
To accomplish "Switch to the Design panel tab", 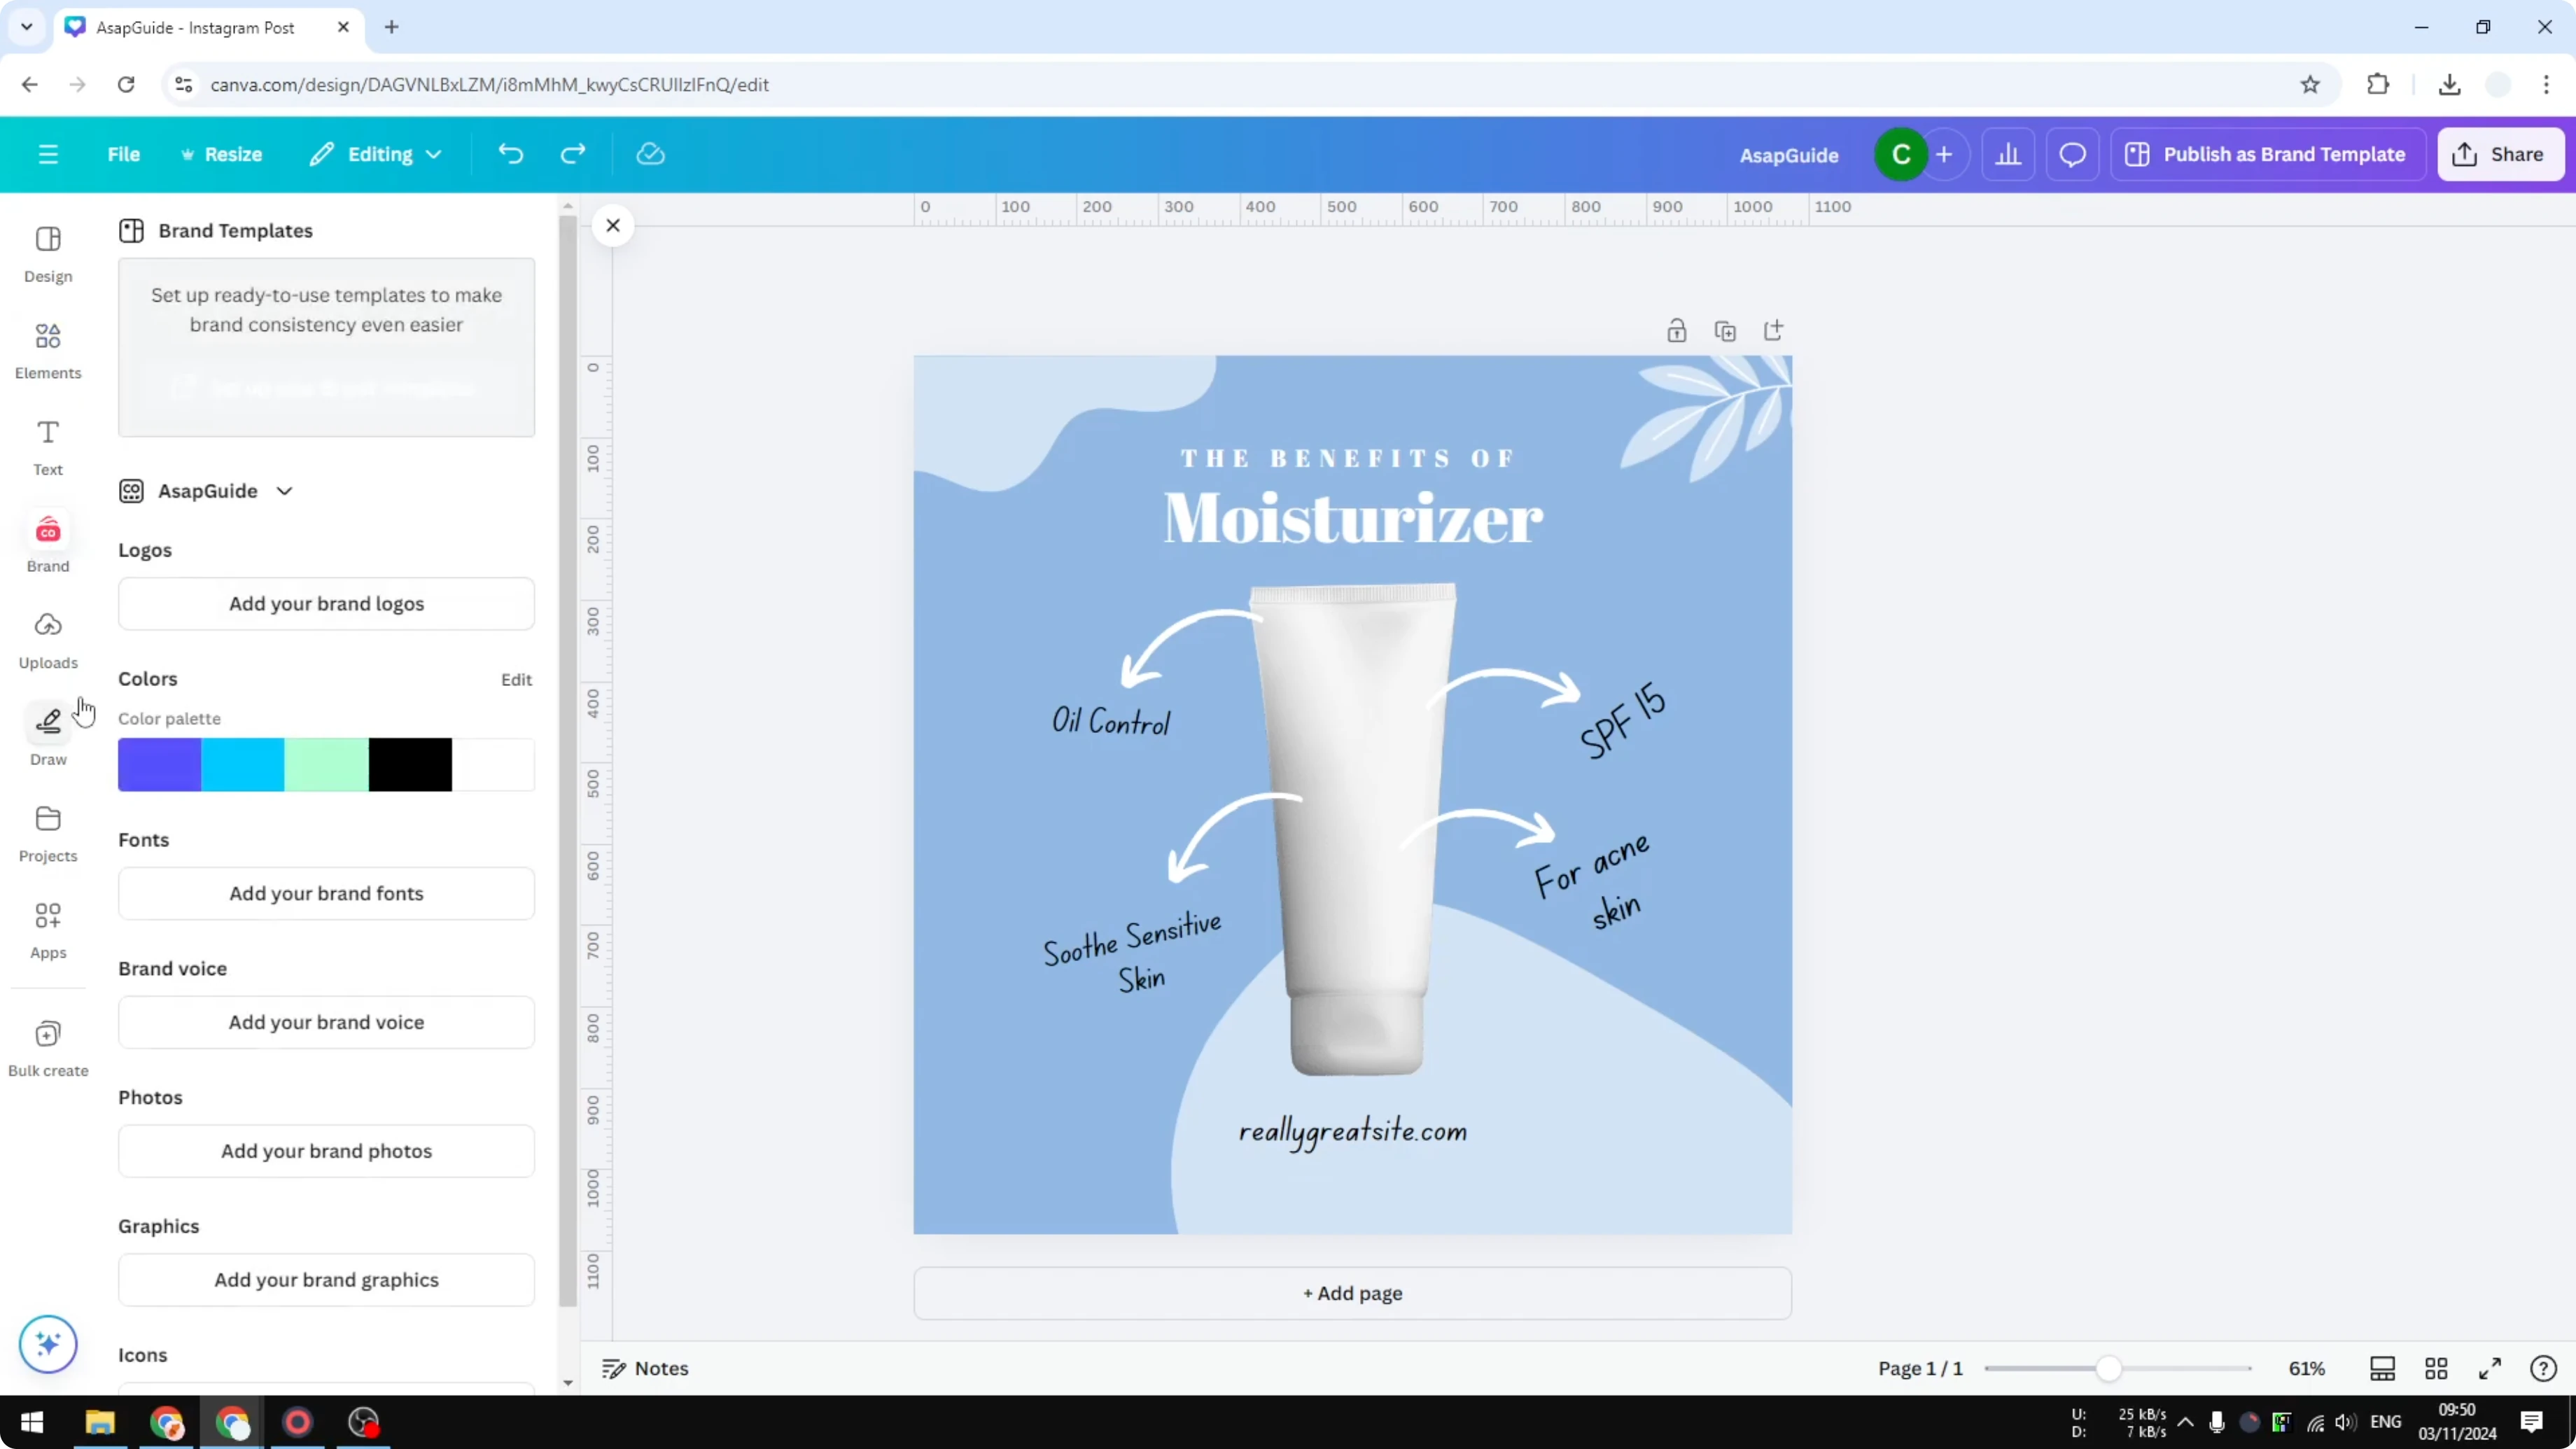I will tap(47, 255).
